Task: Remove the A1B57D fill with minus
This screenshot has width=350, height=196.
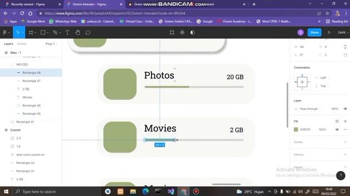Action: tap(345, 130)
